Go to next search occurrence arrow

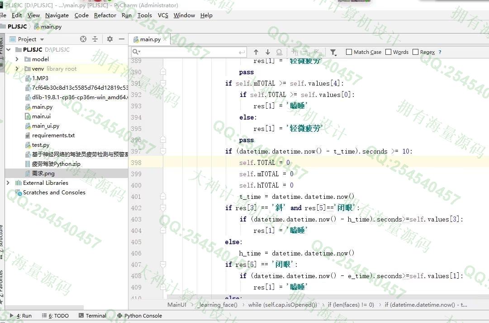pyautogui.click(x=268, y=52)
